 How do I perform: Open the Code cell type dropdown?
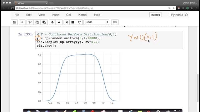click(x=96, y=22)
